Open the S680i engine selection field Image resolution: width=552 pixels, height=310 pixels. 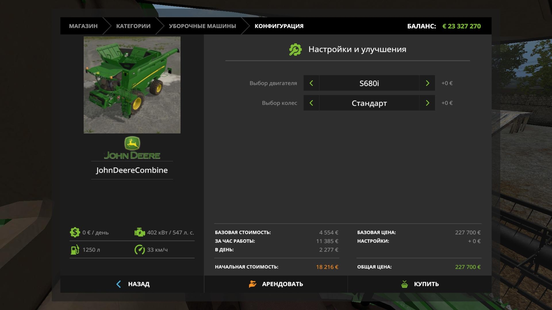[369, 83]
